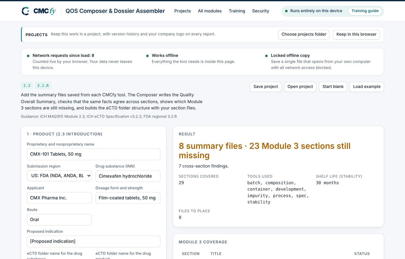Click the Load example button
The image size is (405, 259).
[x=367, y=87]
